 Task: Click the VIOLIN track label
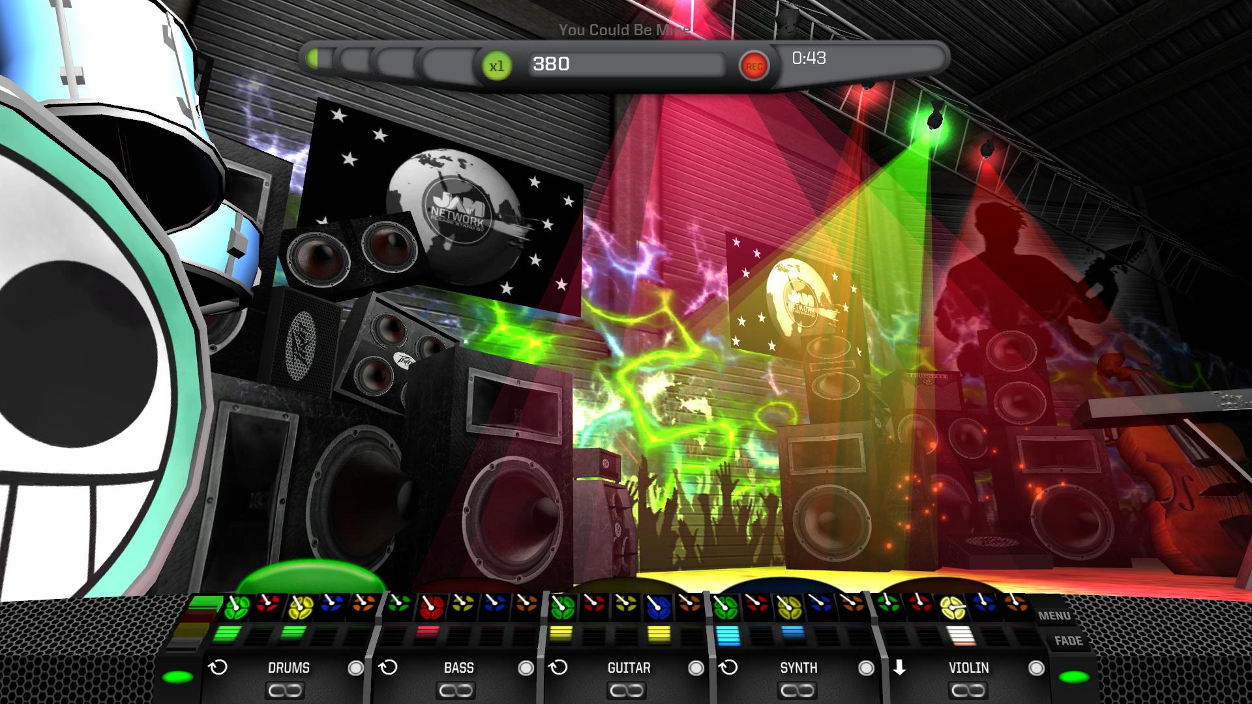(x=969, y=668)
